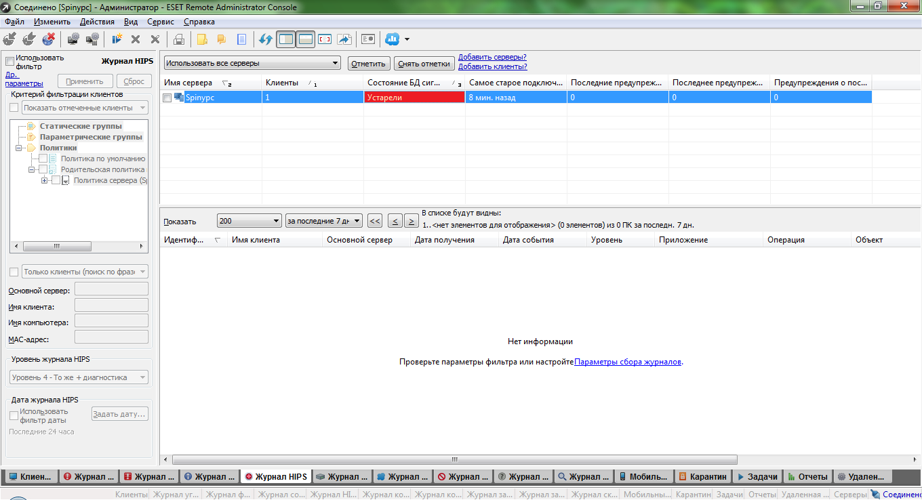Click the log list horizontal scrollbar
The width and height of the screenshot is (922, 500).
tap(455, 459)
